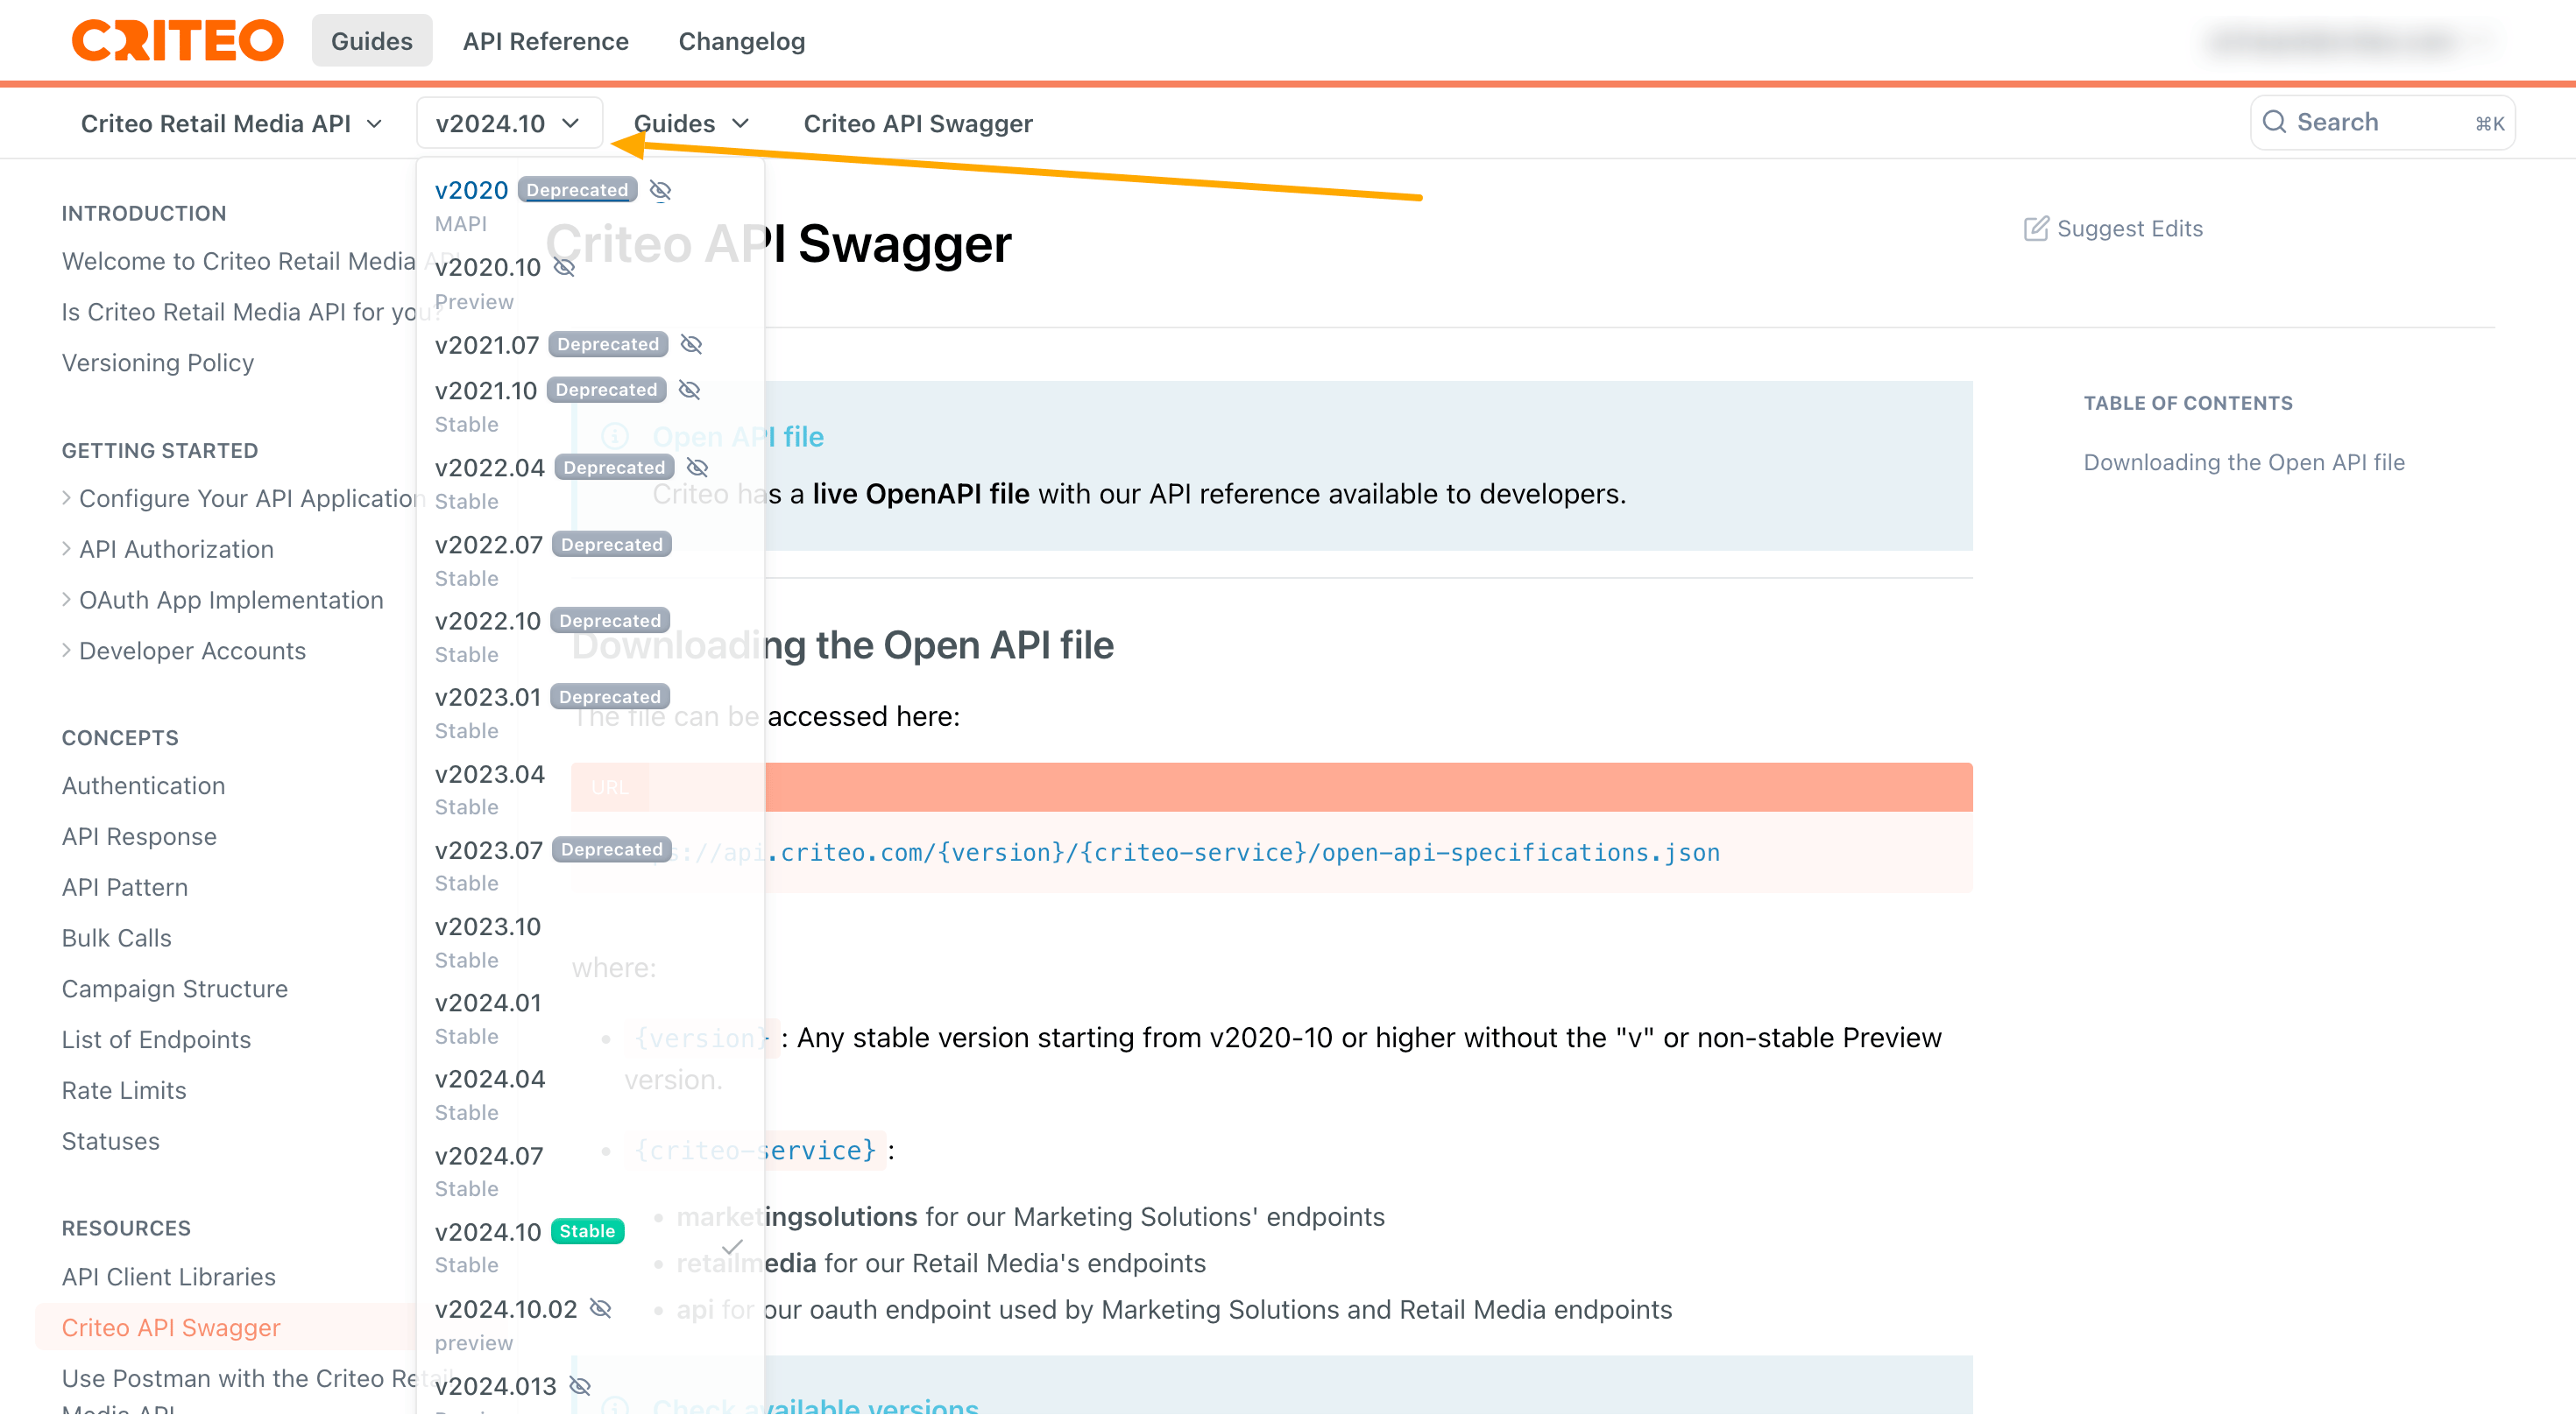Jump to Downloading the Open API file
The height and width of the screenshot is (1415, 2576).
pos(2244,461)
